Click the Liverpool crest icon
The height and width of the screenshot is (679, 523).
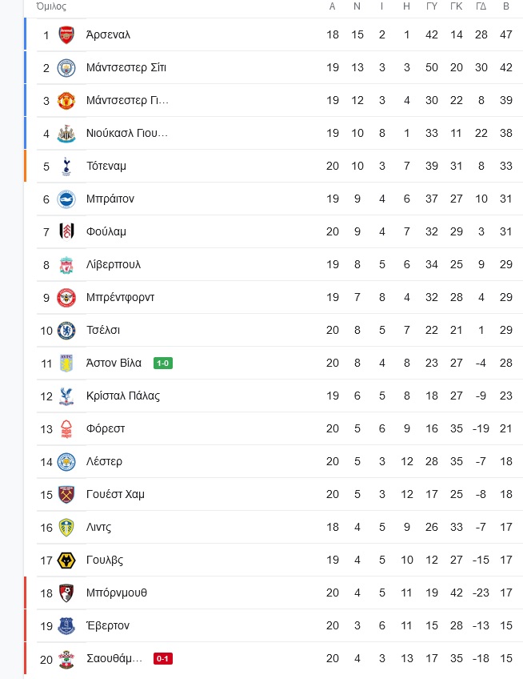pyautogui.click(x=66, y=265)
